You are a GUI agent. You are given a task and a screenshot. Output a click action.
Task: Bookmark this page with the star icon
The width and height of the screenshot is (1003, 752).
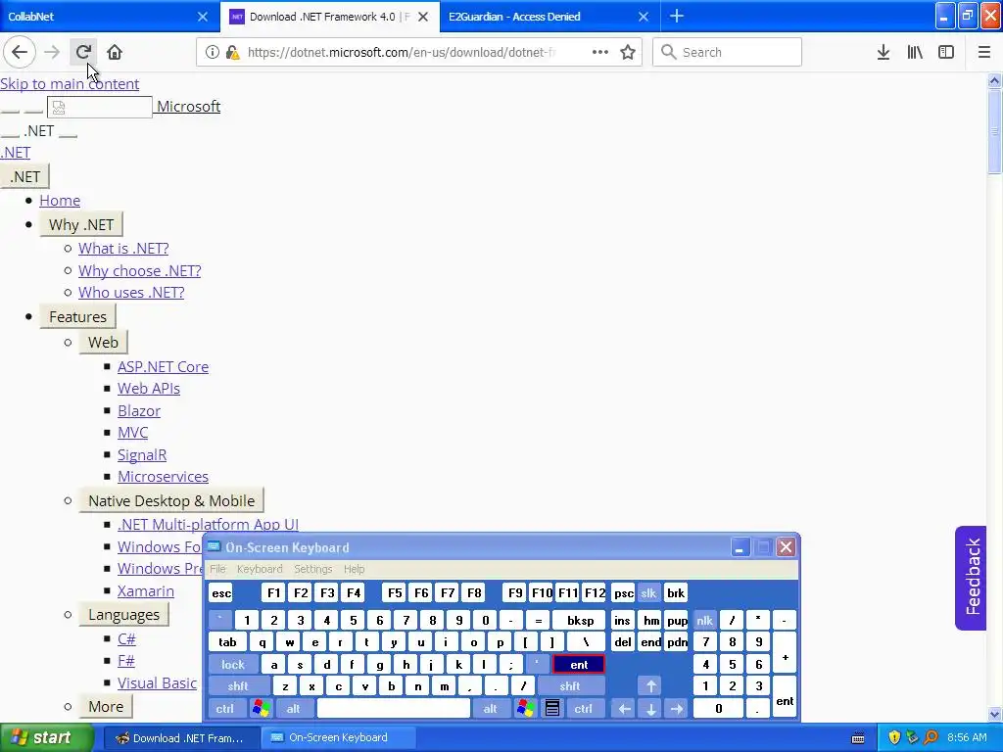point(628,52)
